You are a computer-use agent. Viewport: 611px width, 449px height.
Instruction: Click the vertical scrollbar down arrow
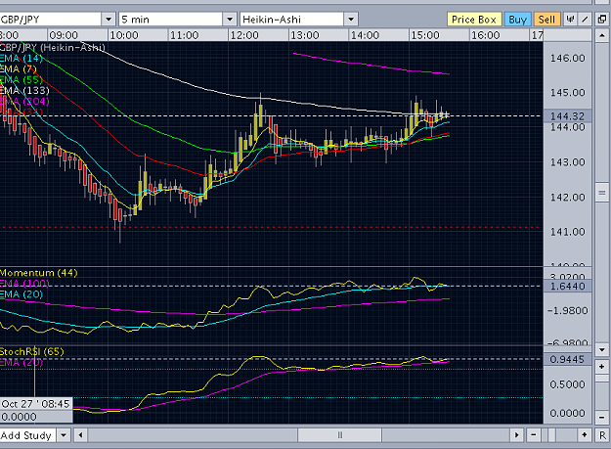point(602,349)
